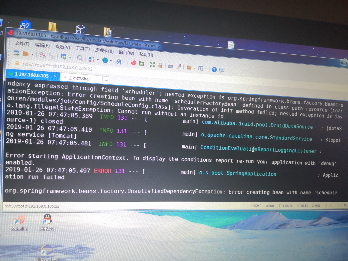Screen dimensions: 348x261
Task: Click the feedback speech bubble icon
Action: [x=222, y=70]
